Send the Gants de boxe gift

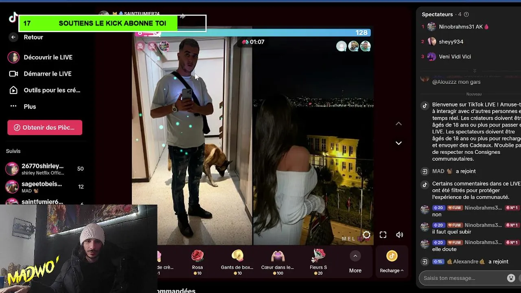(237, 262)
